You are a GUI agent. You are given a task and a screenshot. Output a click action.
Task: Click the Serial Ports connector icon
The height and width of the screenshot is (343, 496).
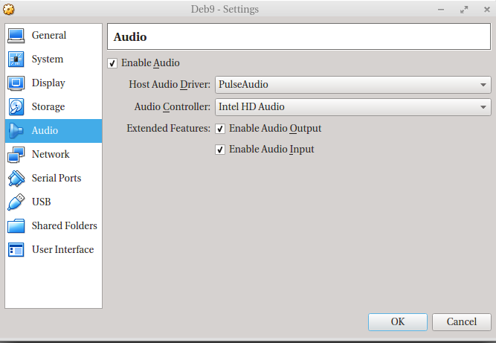pos(16,179)
